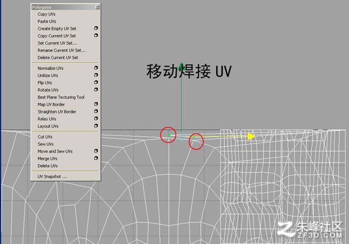The height and width of the screenshot is (244, 349).
Task: Open Layout UVs options box
Action: pyautogui.click(x=96, y=126)
